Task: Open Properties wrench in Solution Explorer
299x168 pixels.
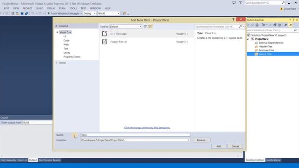Action: [x=285, y=25]
